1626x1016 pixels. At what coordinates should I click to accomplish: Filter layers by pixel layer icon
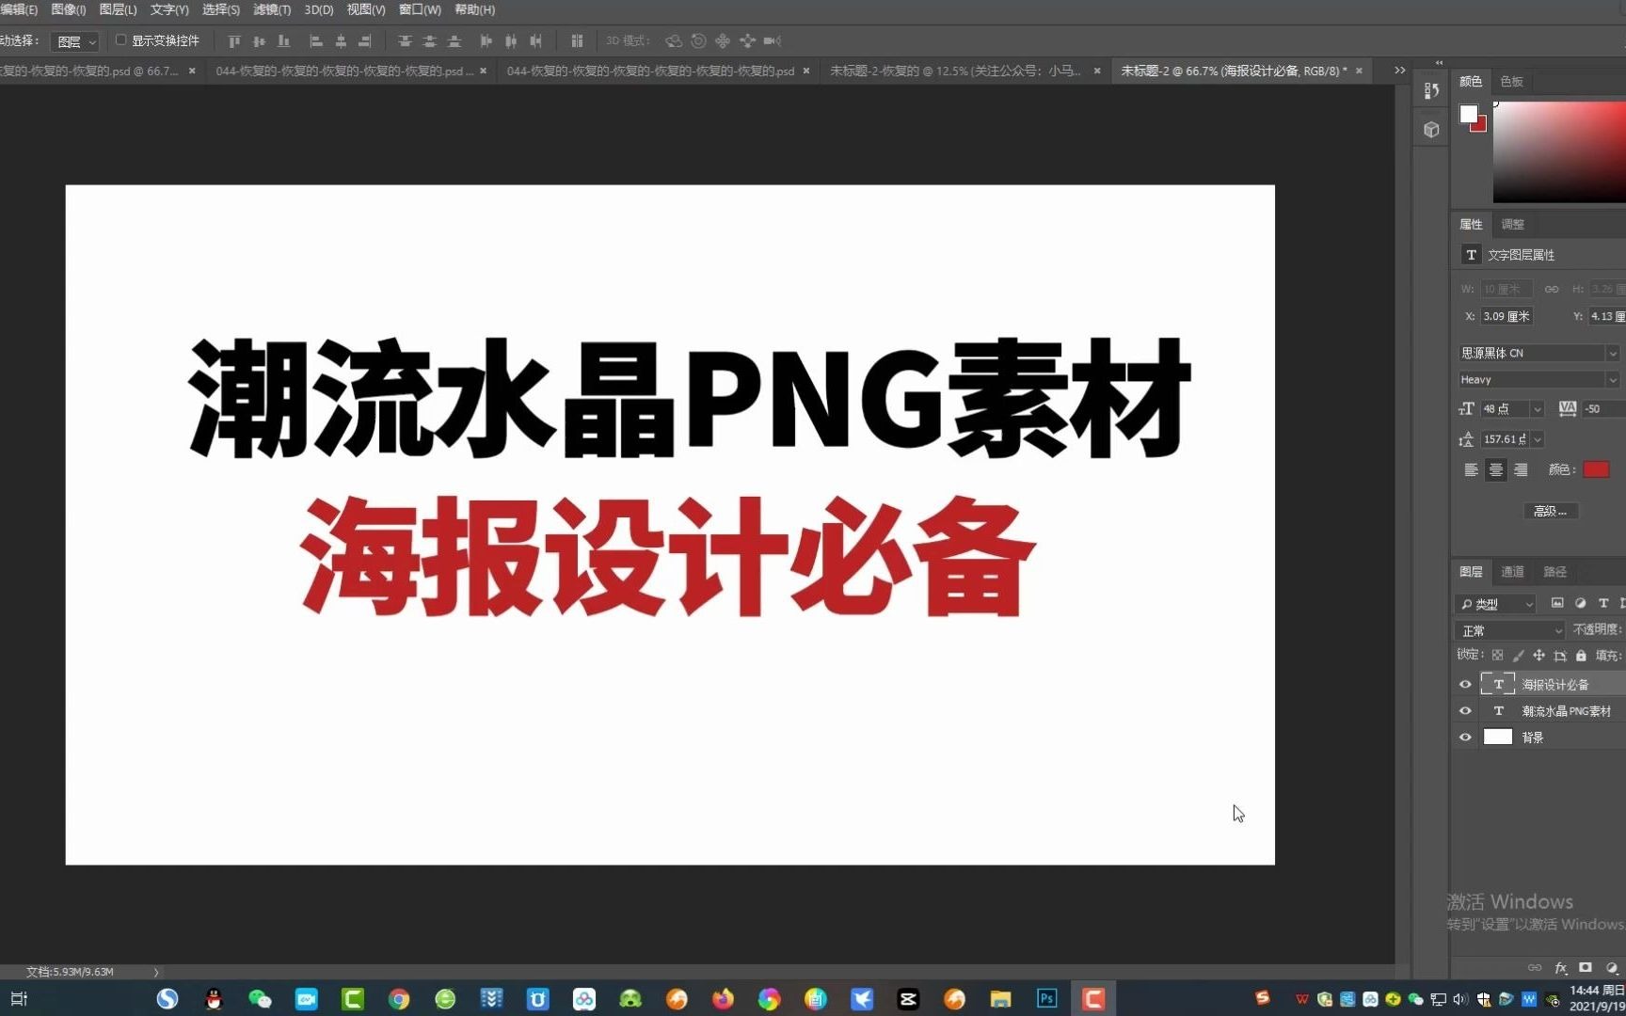(1557, 603)
